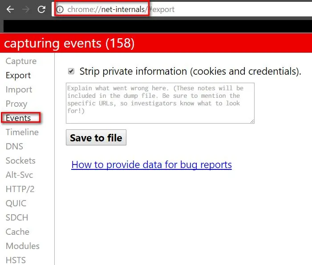Select the Alt-Svc tab
Viewport: 312px width, 265px height.
tap(19, 175)
